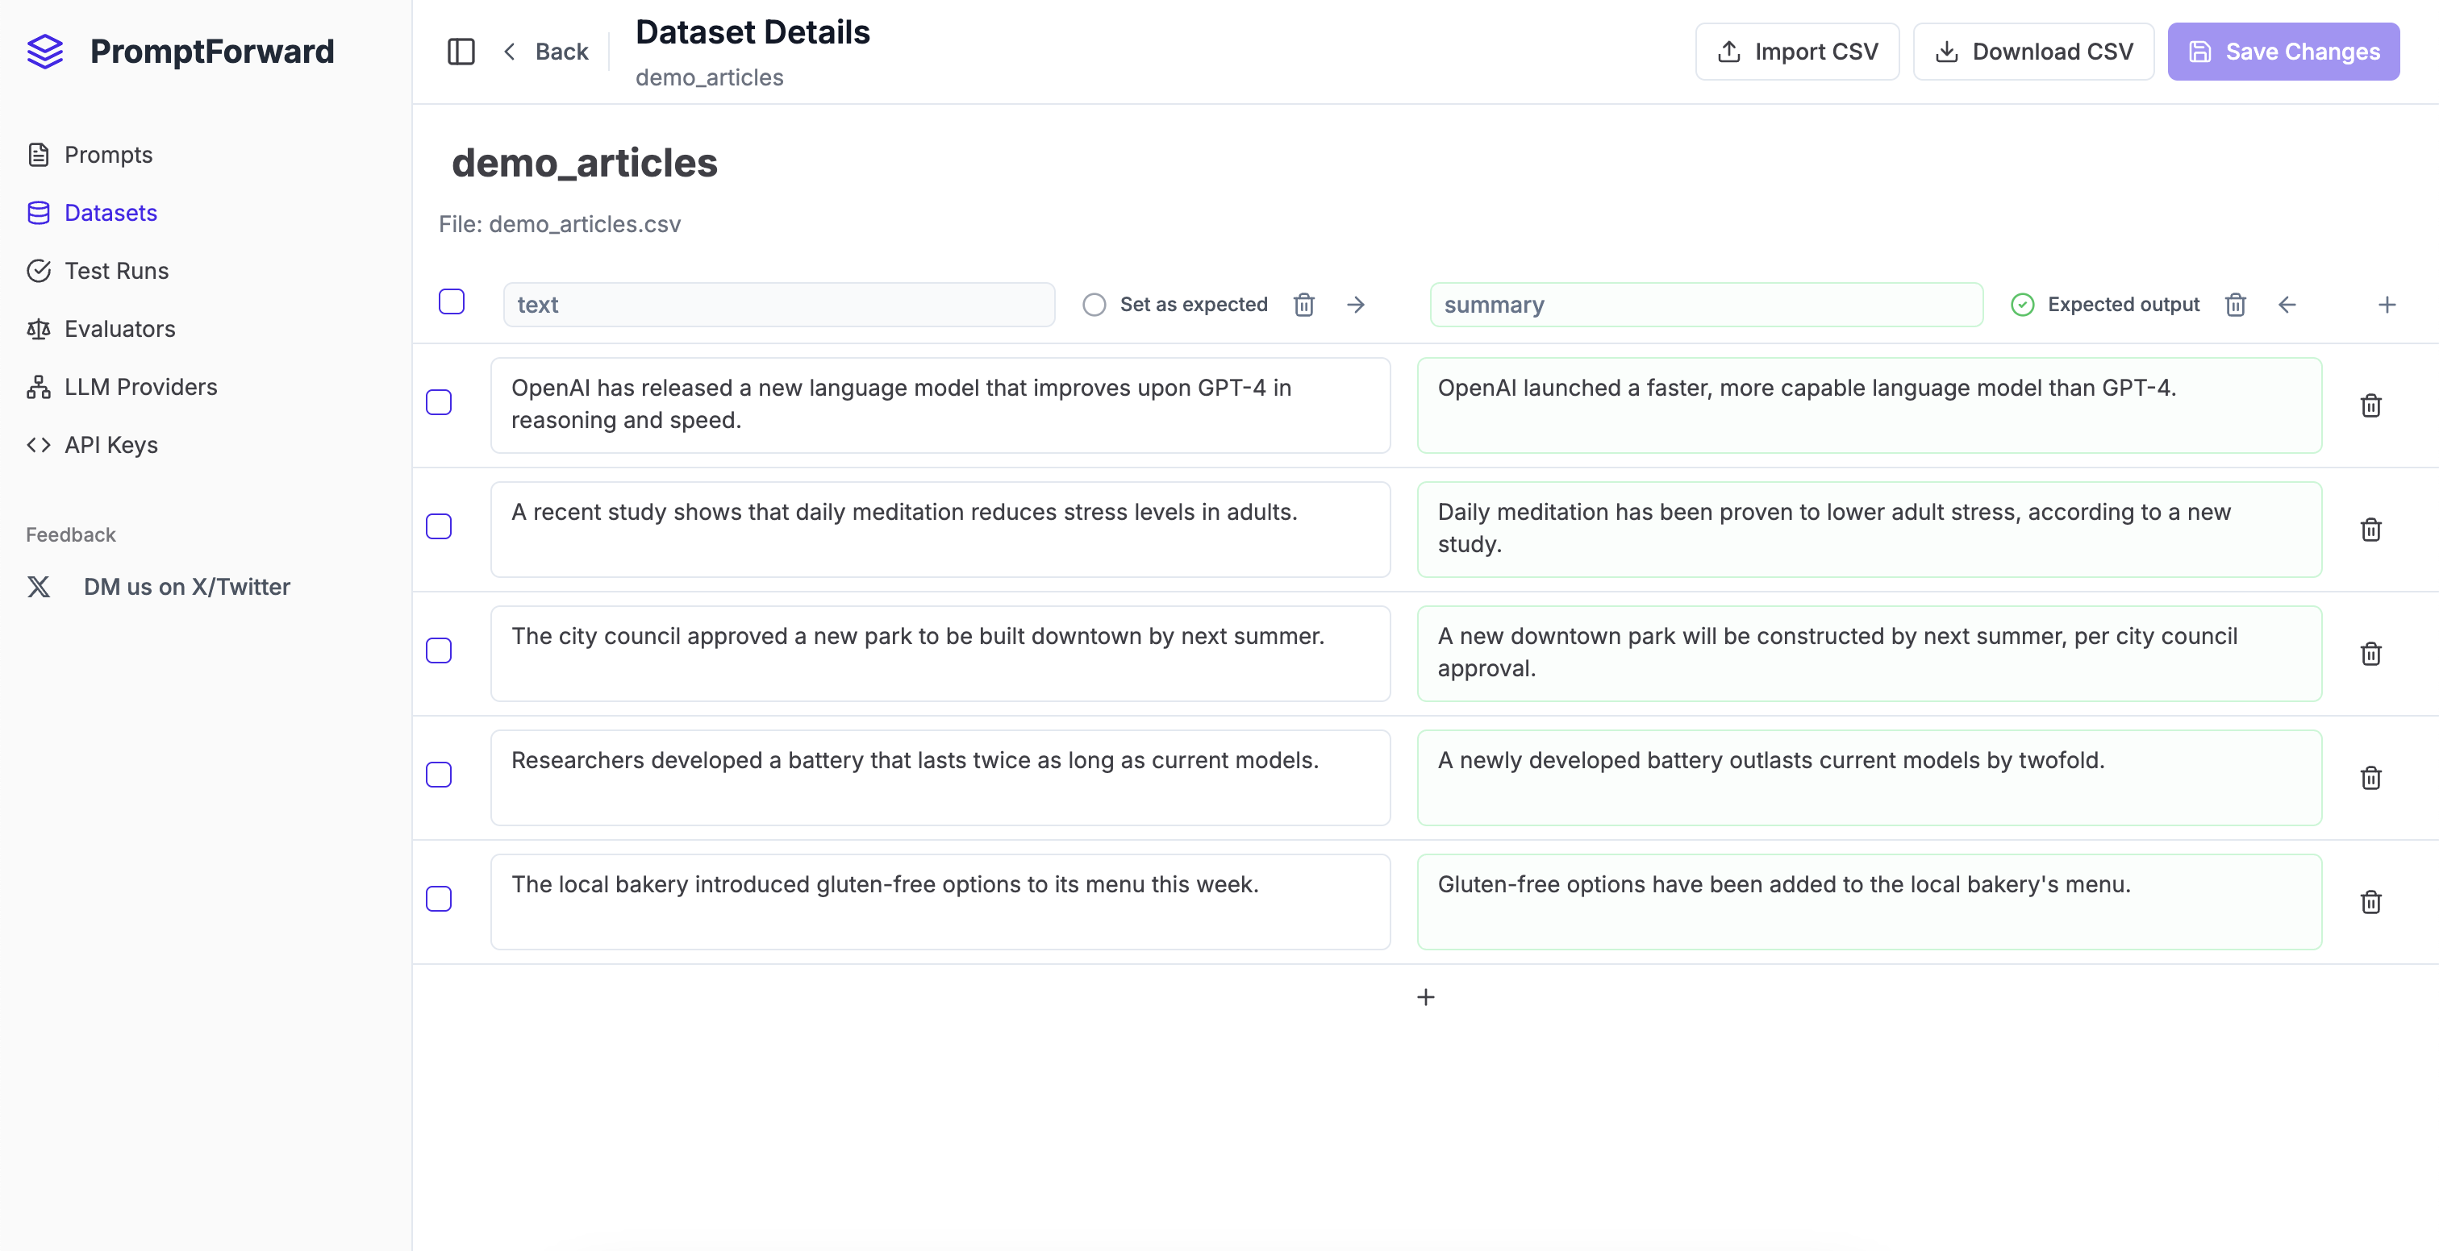Delete the OpenAI language model row
Viewport: 2439px width, 1251px height.
click(x=2370, y=405)
